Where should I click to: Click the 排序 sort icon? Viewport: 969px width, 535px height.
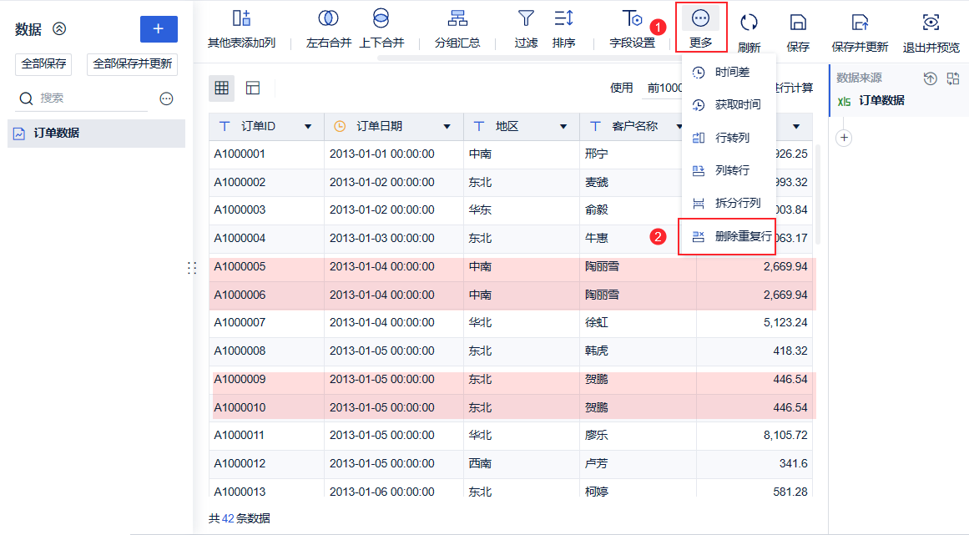click(x=563, y=18)
